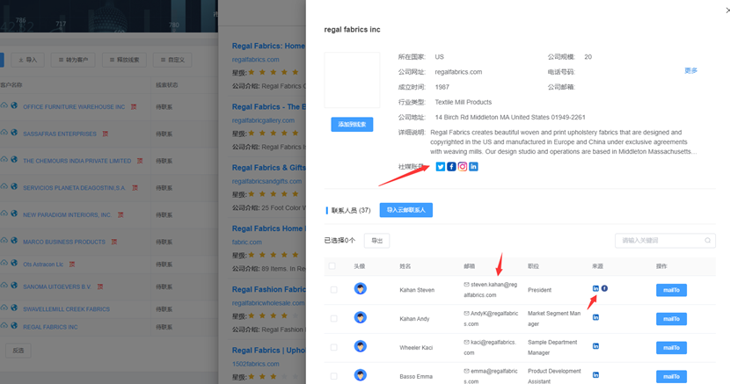Click company logo placeholder thumbnail

tap(352, 80)
